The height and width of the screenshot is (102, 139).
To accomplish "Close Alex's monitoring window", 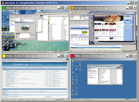I will coord(66,8).
